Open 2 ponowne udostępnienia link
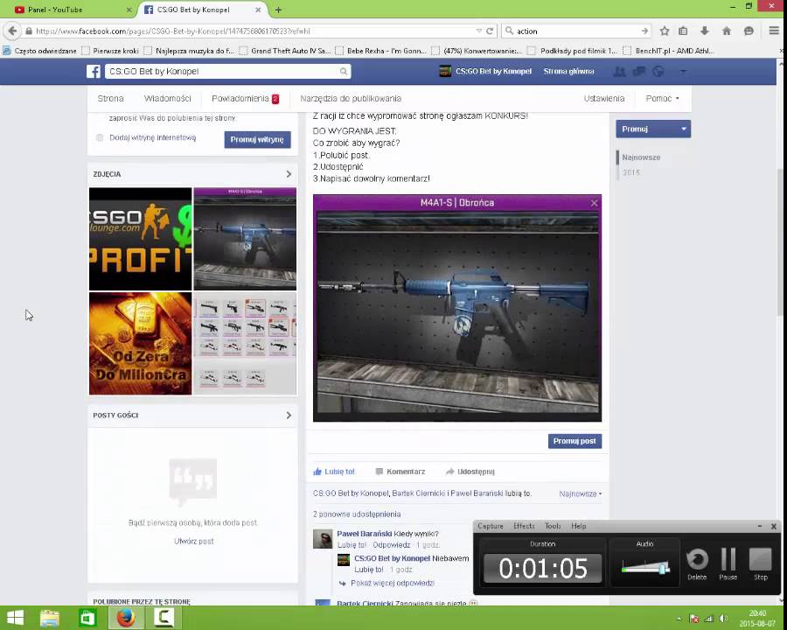 pyautogui.click(x=357, y=514)
